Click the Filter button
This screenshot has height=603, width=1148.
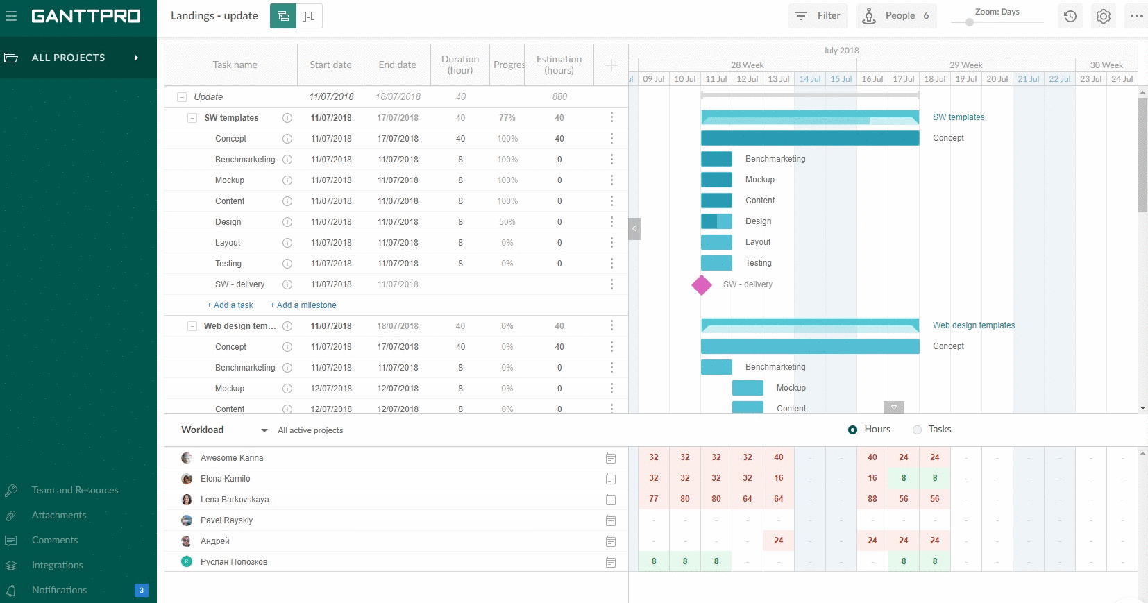click(x=818, y=16)
